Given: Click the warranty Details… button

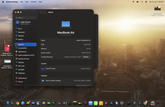Looking at the screenshot, I should pos(86,57).
